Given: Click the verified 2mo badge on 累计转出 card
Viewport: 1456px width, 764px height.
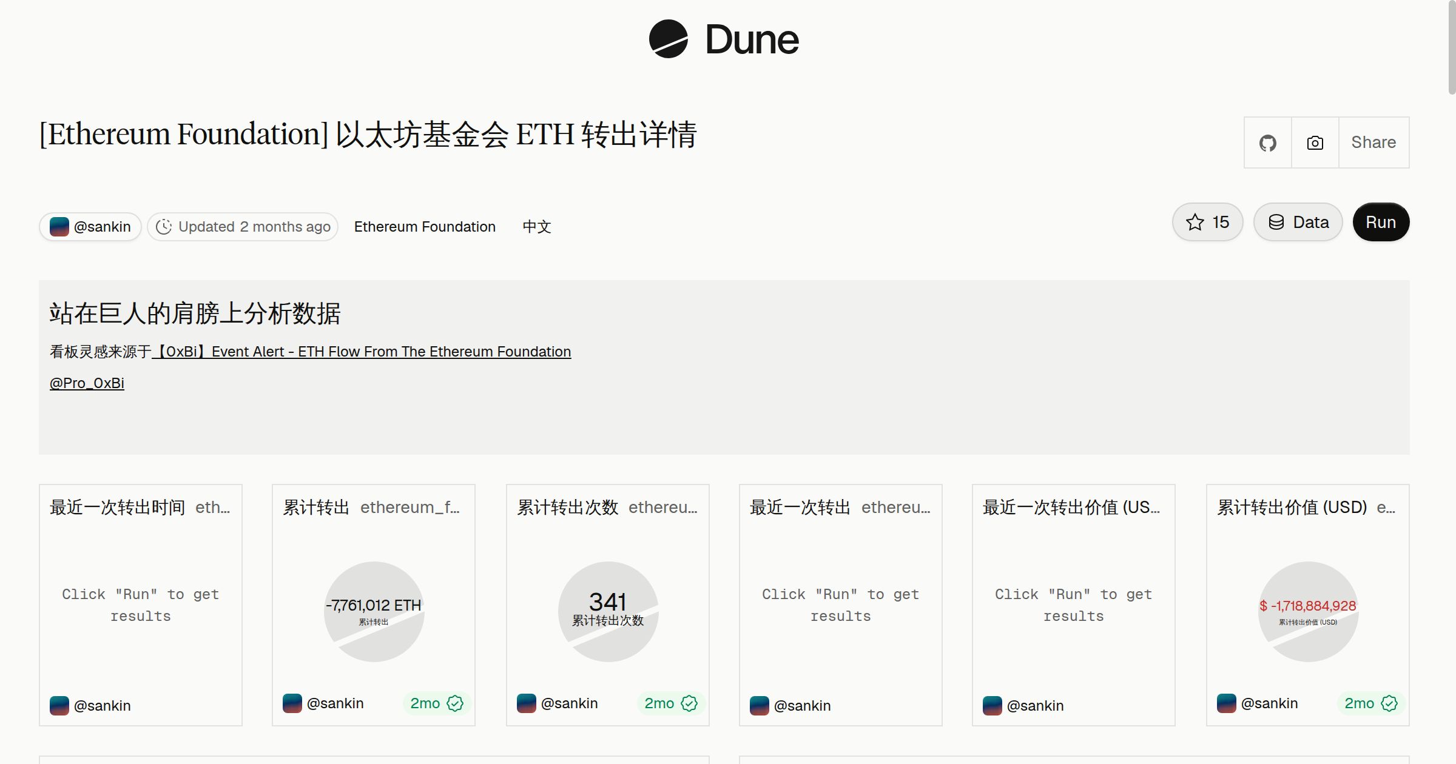Looking at the screenshot, I should [x=436, y=703].
